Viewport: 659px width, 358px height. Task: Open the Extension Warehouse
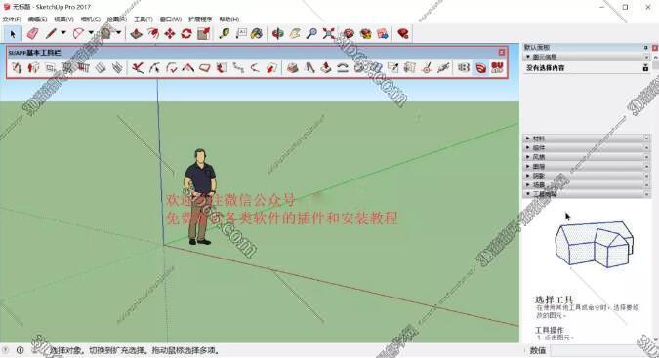(366, 33)
